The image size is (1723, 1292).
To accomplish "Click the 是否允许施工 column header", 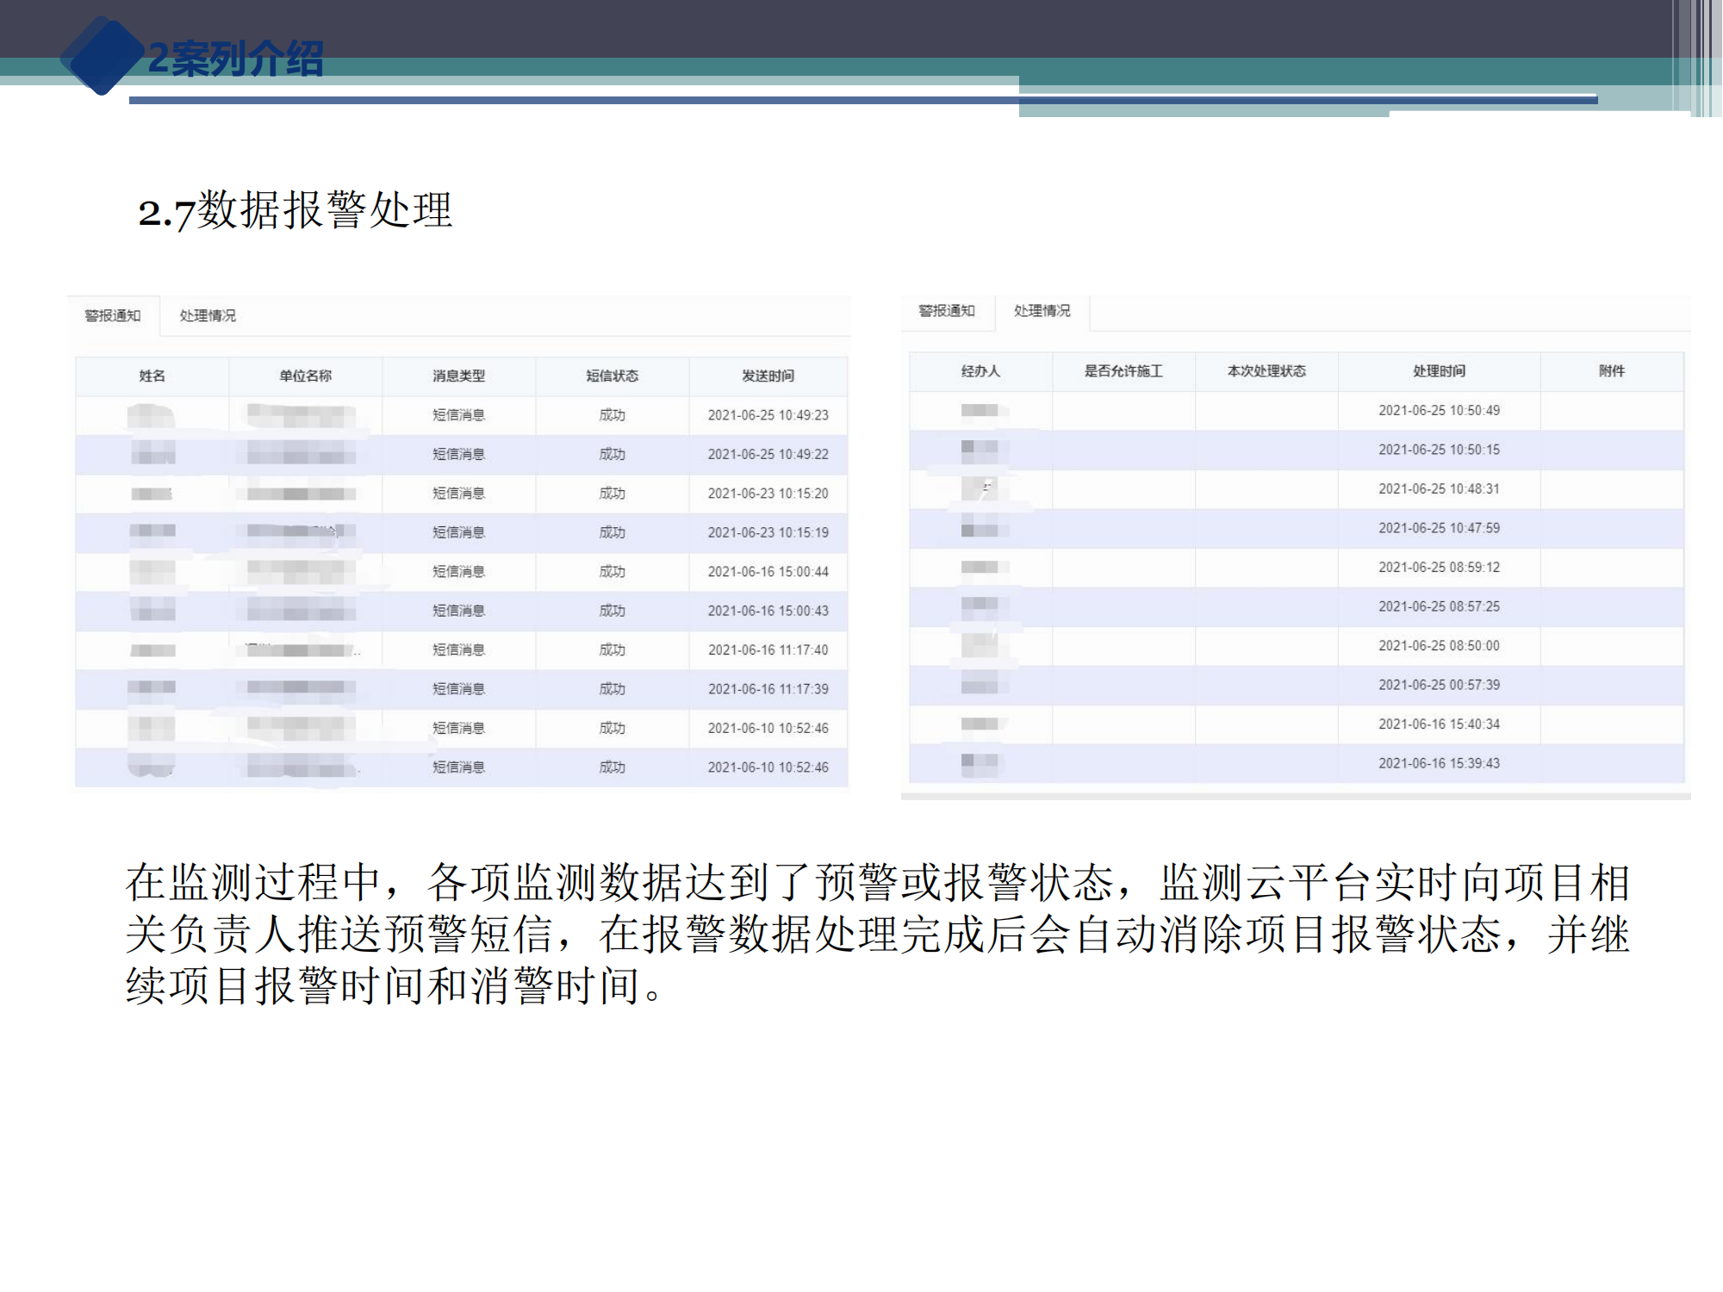I will click(1123, 371).
